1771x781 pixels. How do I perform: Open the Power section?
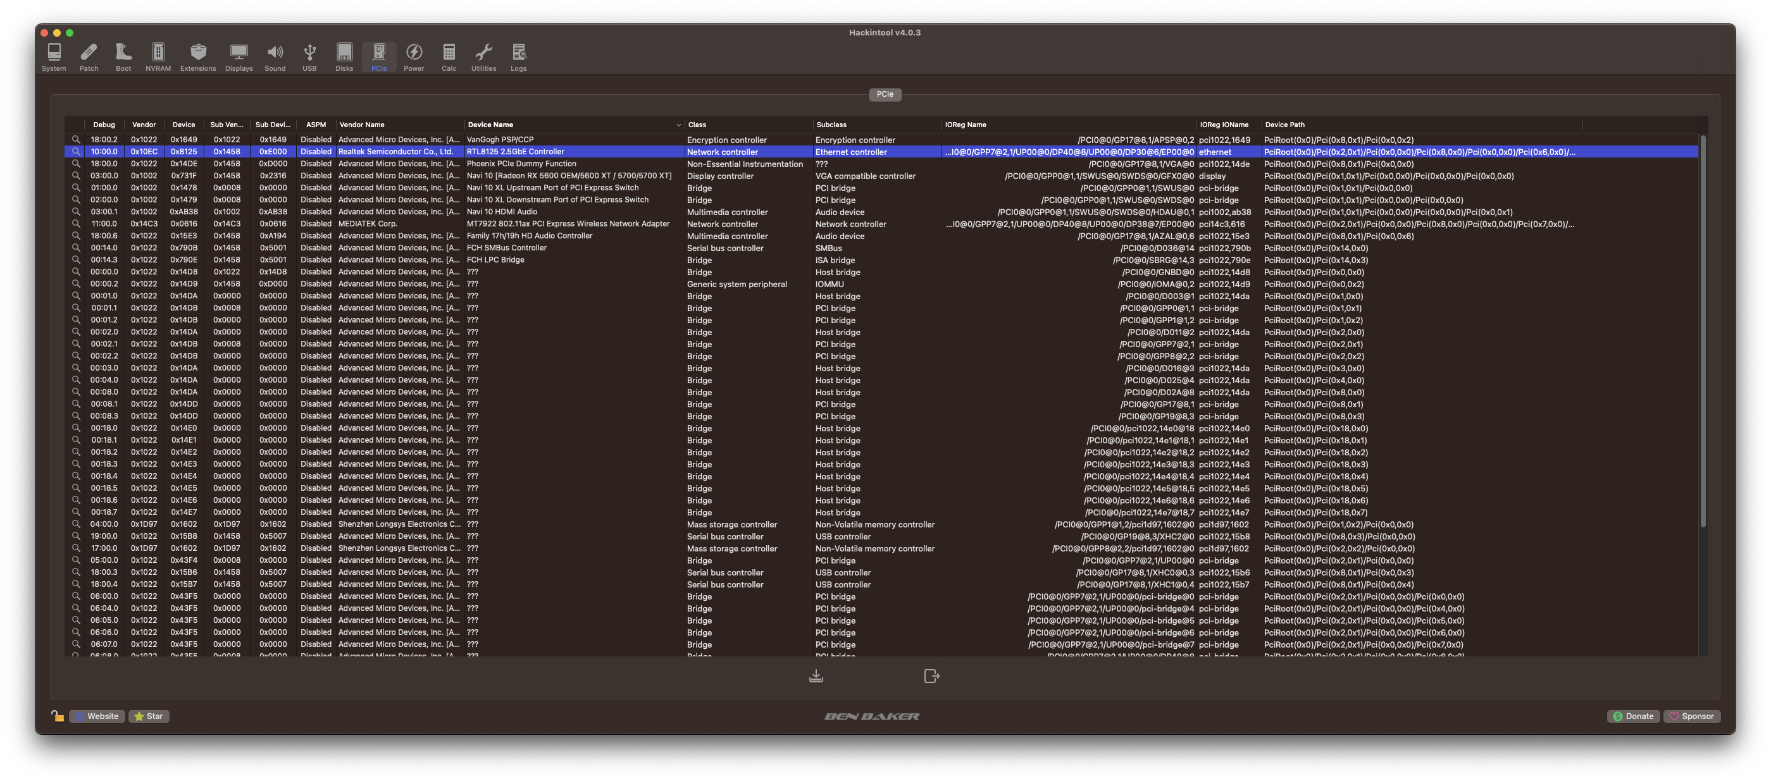tap(414, 57)
